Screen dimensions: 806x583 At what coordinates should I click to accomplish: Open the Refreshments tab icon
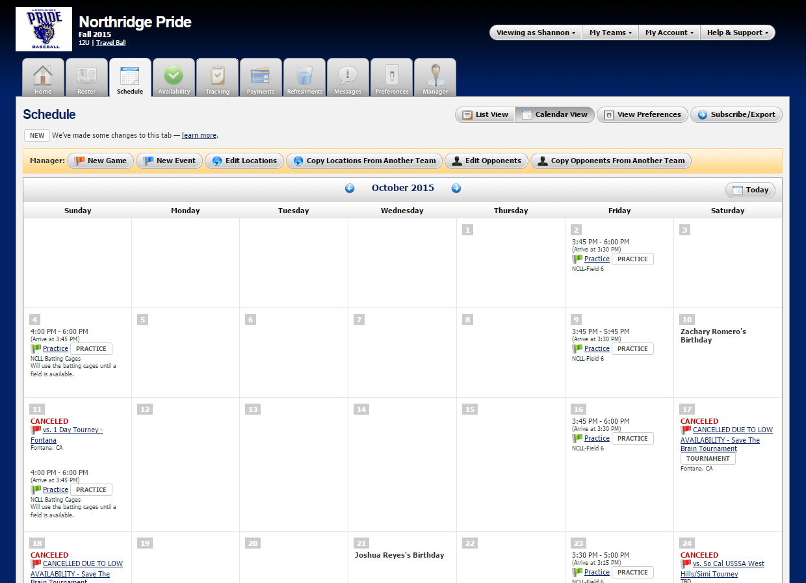click(304, 78)
